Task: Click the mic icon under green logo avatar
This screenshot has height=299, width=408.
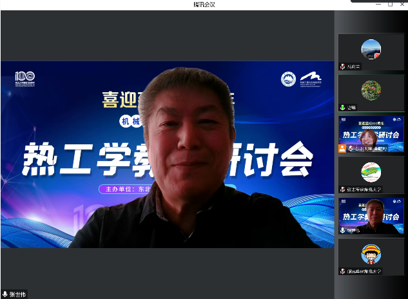Action: coord(342,189)
